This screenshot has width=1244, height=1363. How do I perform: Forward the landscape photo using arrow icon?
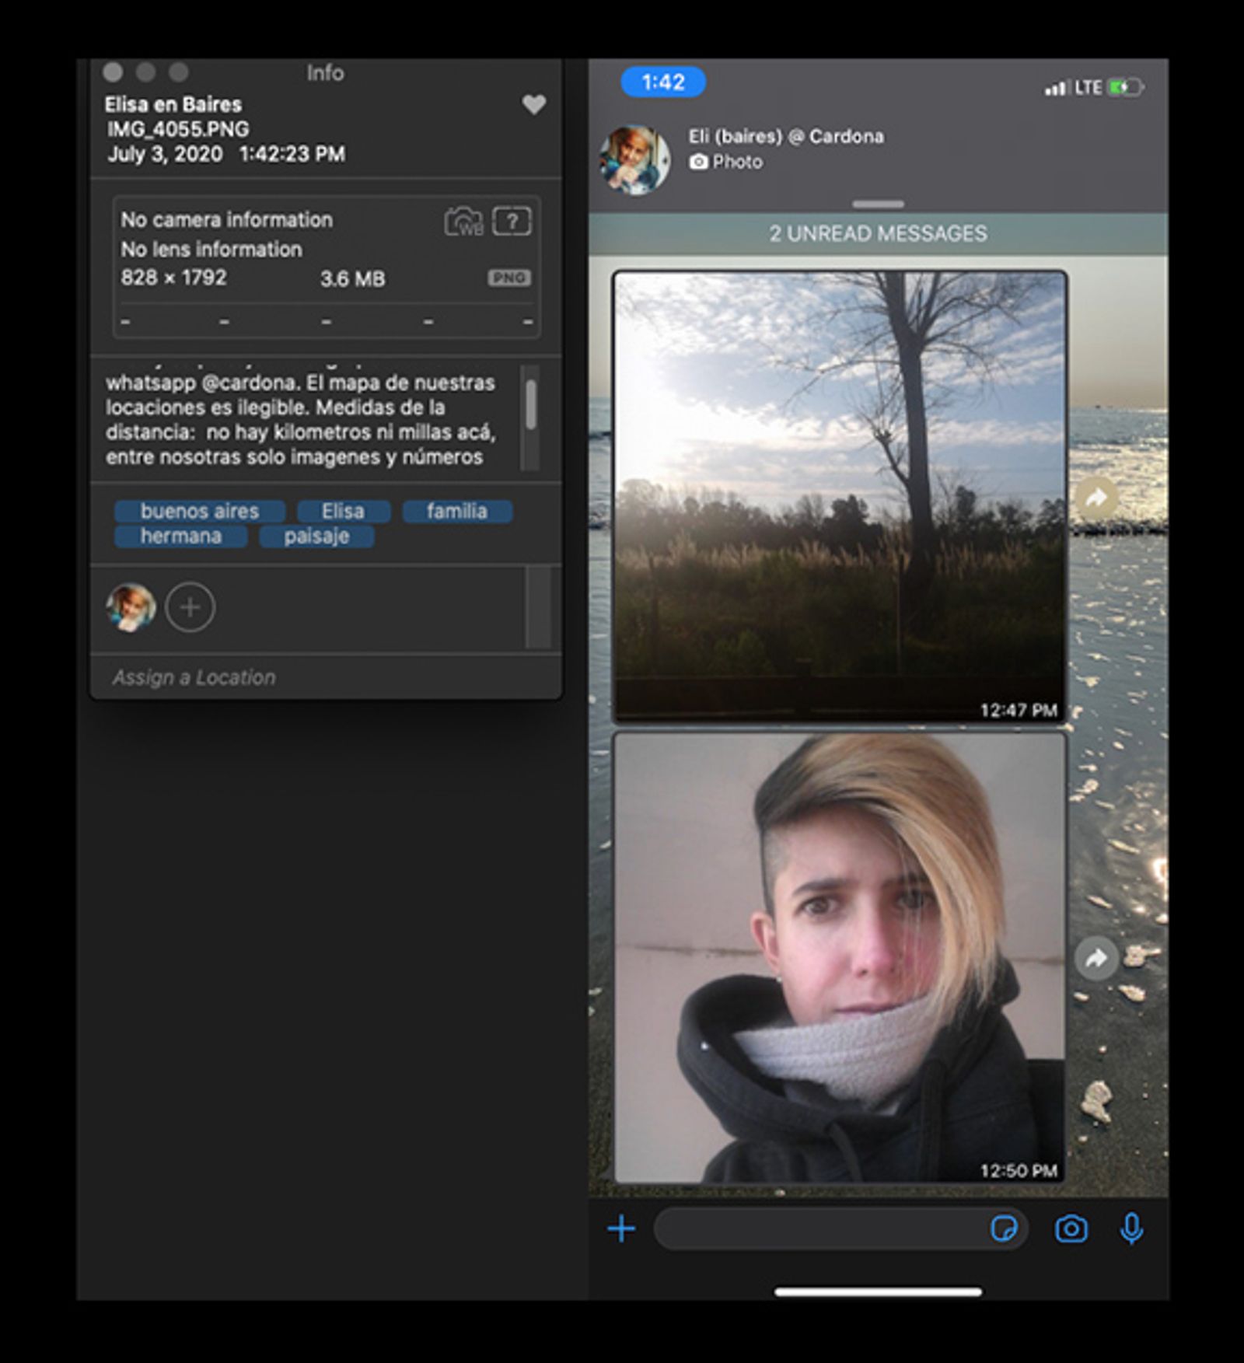tap(1095, 498)
